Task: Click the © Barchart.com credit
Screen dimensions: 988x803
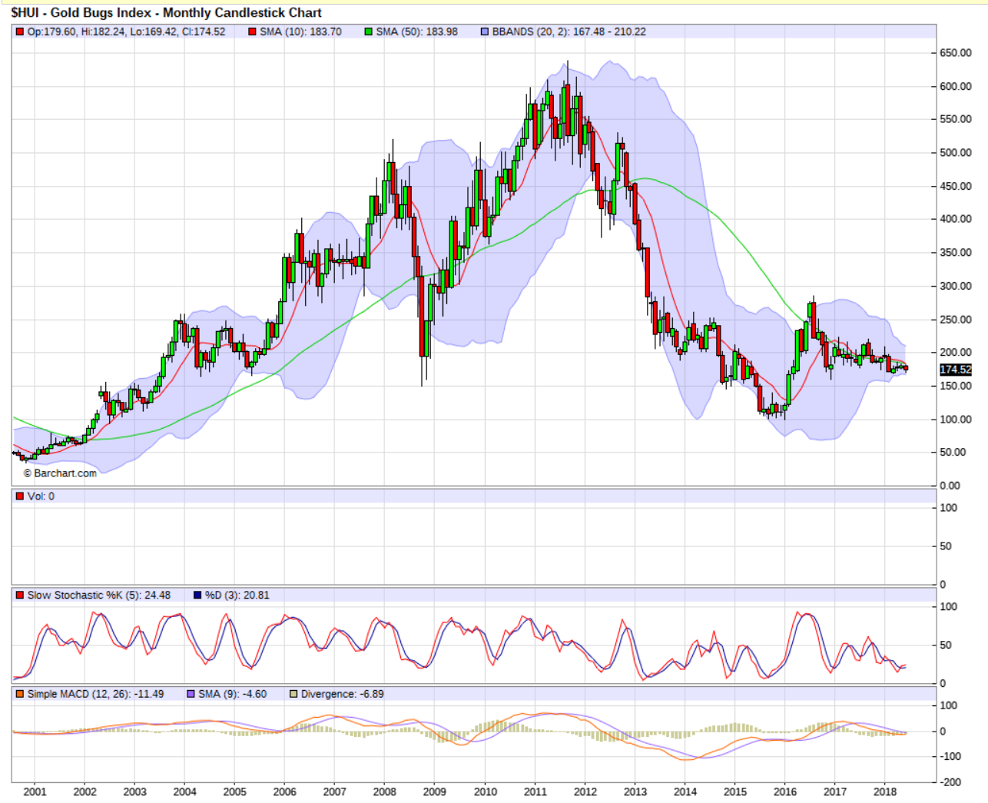Action: pos(60,473)
